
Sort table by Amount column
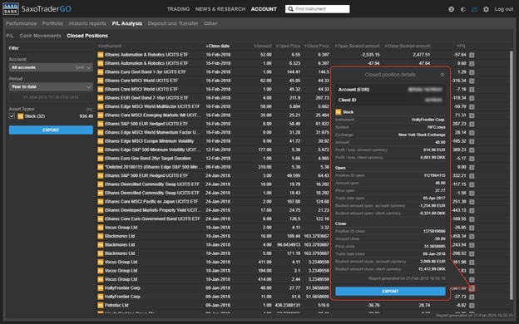(x=263, y=46)
